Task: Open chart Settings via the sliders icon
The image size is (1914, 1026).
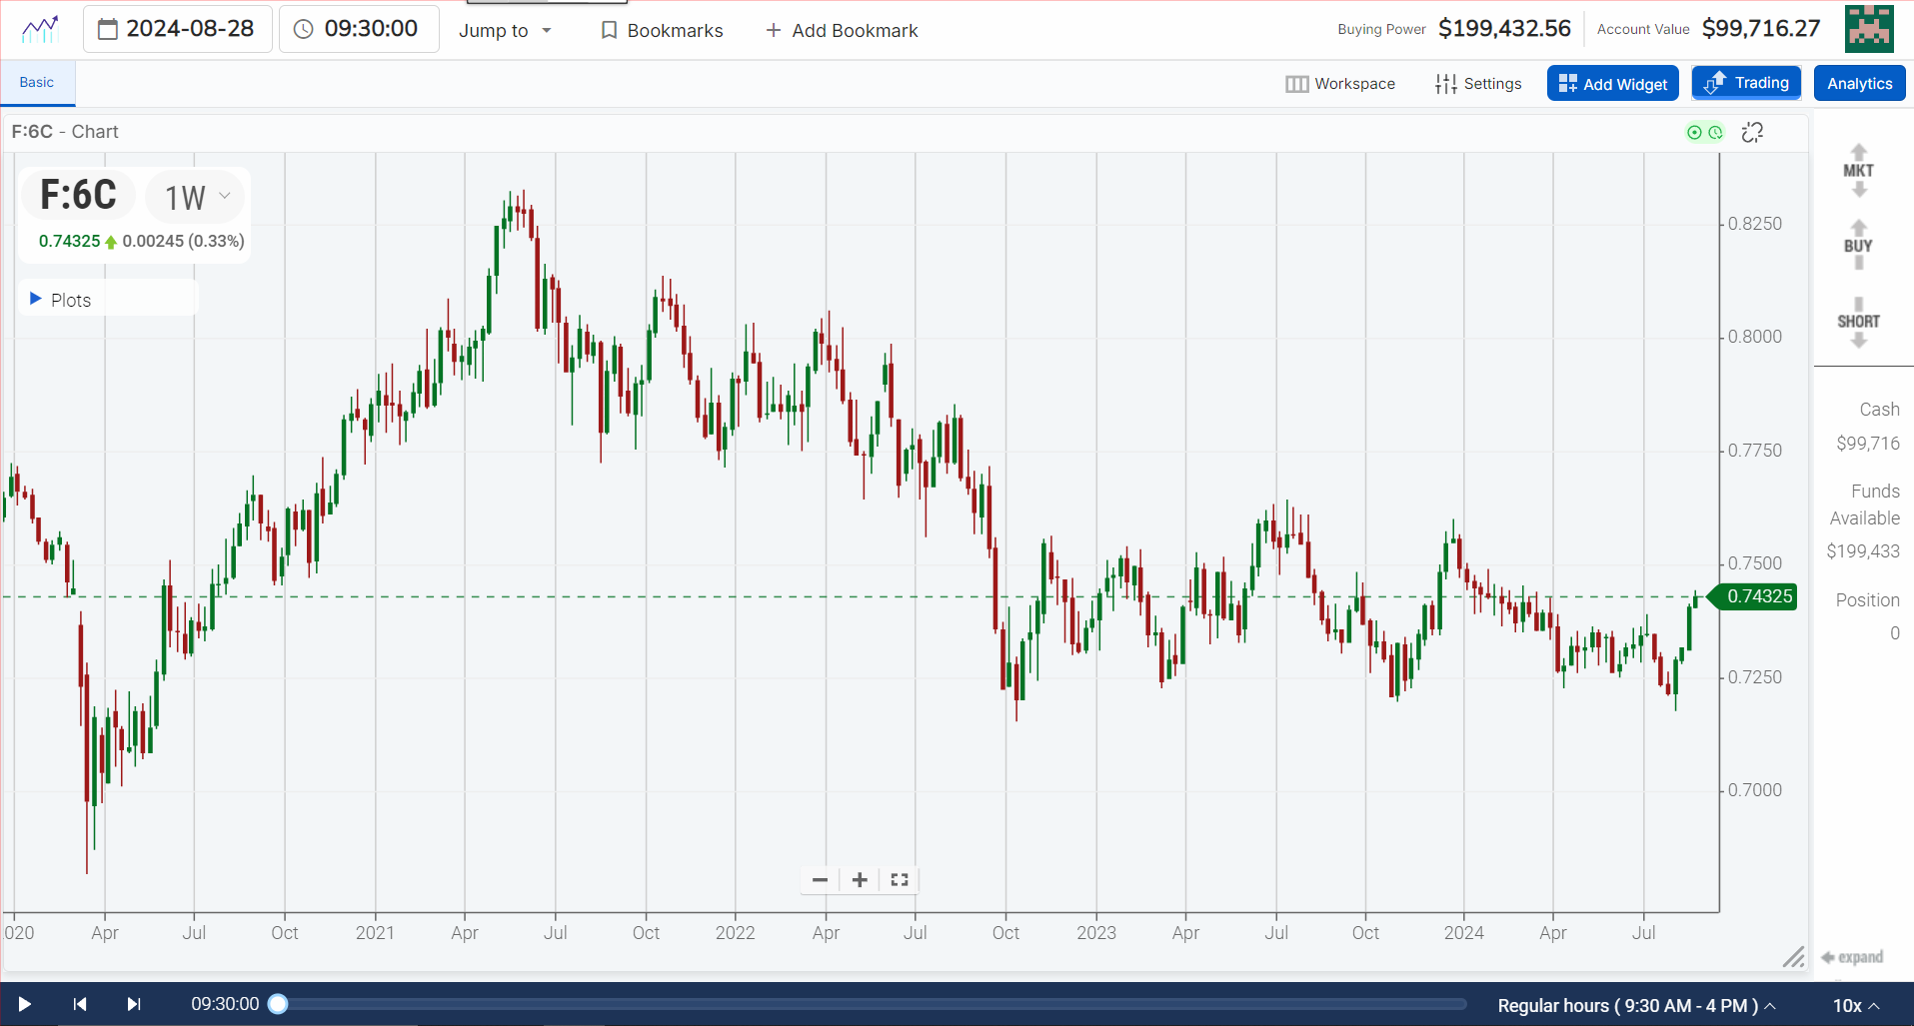Action: click(1445, 83)
